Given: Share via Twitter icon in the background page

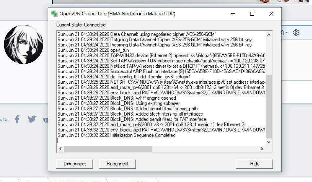Looking at the screenshot, I should 32,119.
